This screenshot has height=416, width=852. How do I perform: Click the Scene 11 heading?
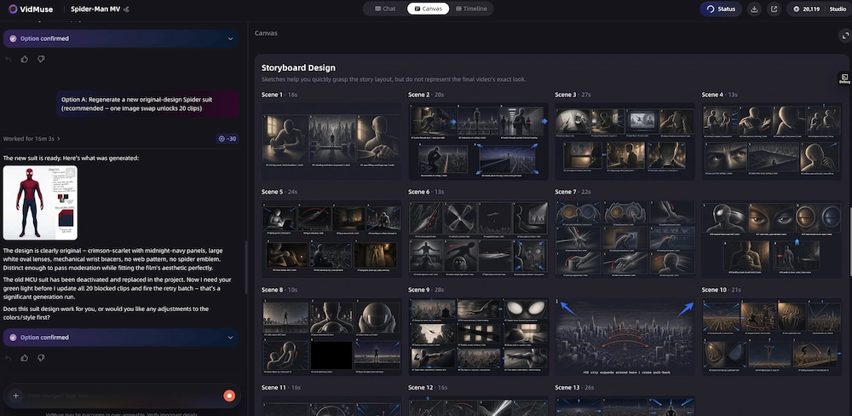point(273,388)
